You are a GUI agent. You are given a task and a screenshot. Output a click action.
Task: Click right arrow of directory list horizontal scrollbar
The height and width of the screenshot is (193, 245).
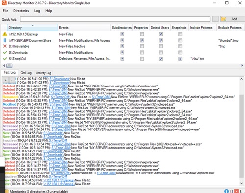coord(242,65)
